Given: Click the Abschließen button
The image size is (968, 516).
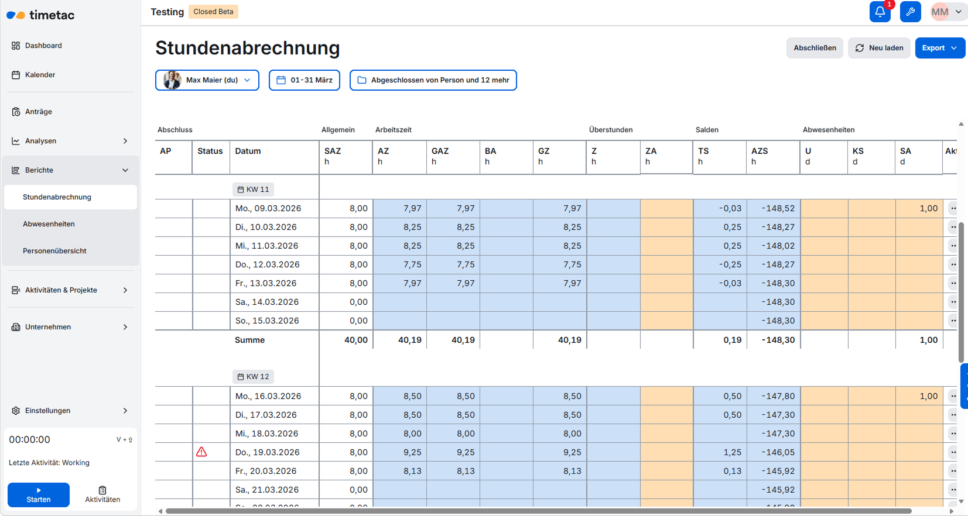Looking at the screenshot, I should (815, 48).
